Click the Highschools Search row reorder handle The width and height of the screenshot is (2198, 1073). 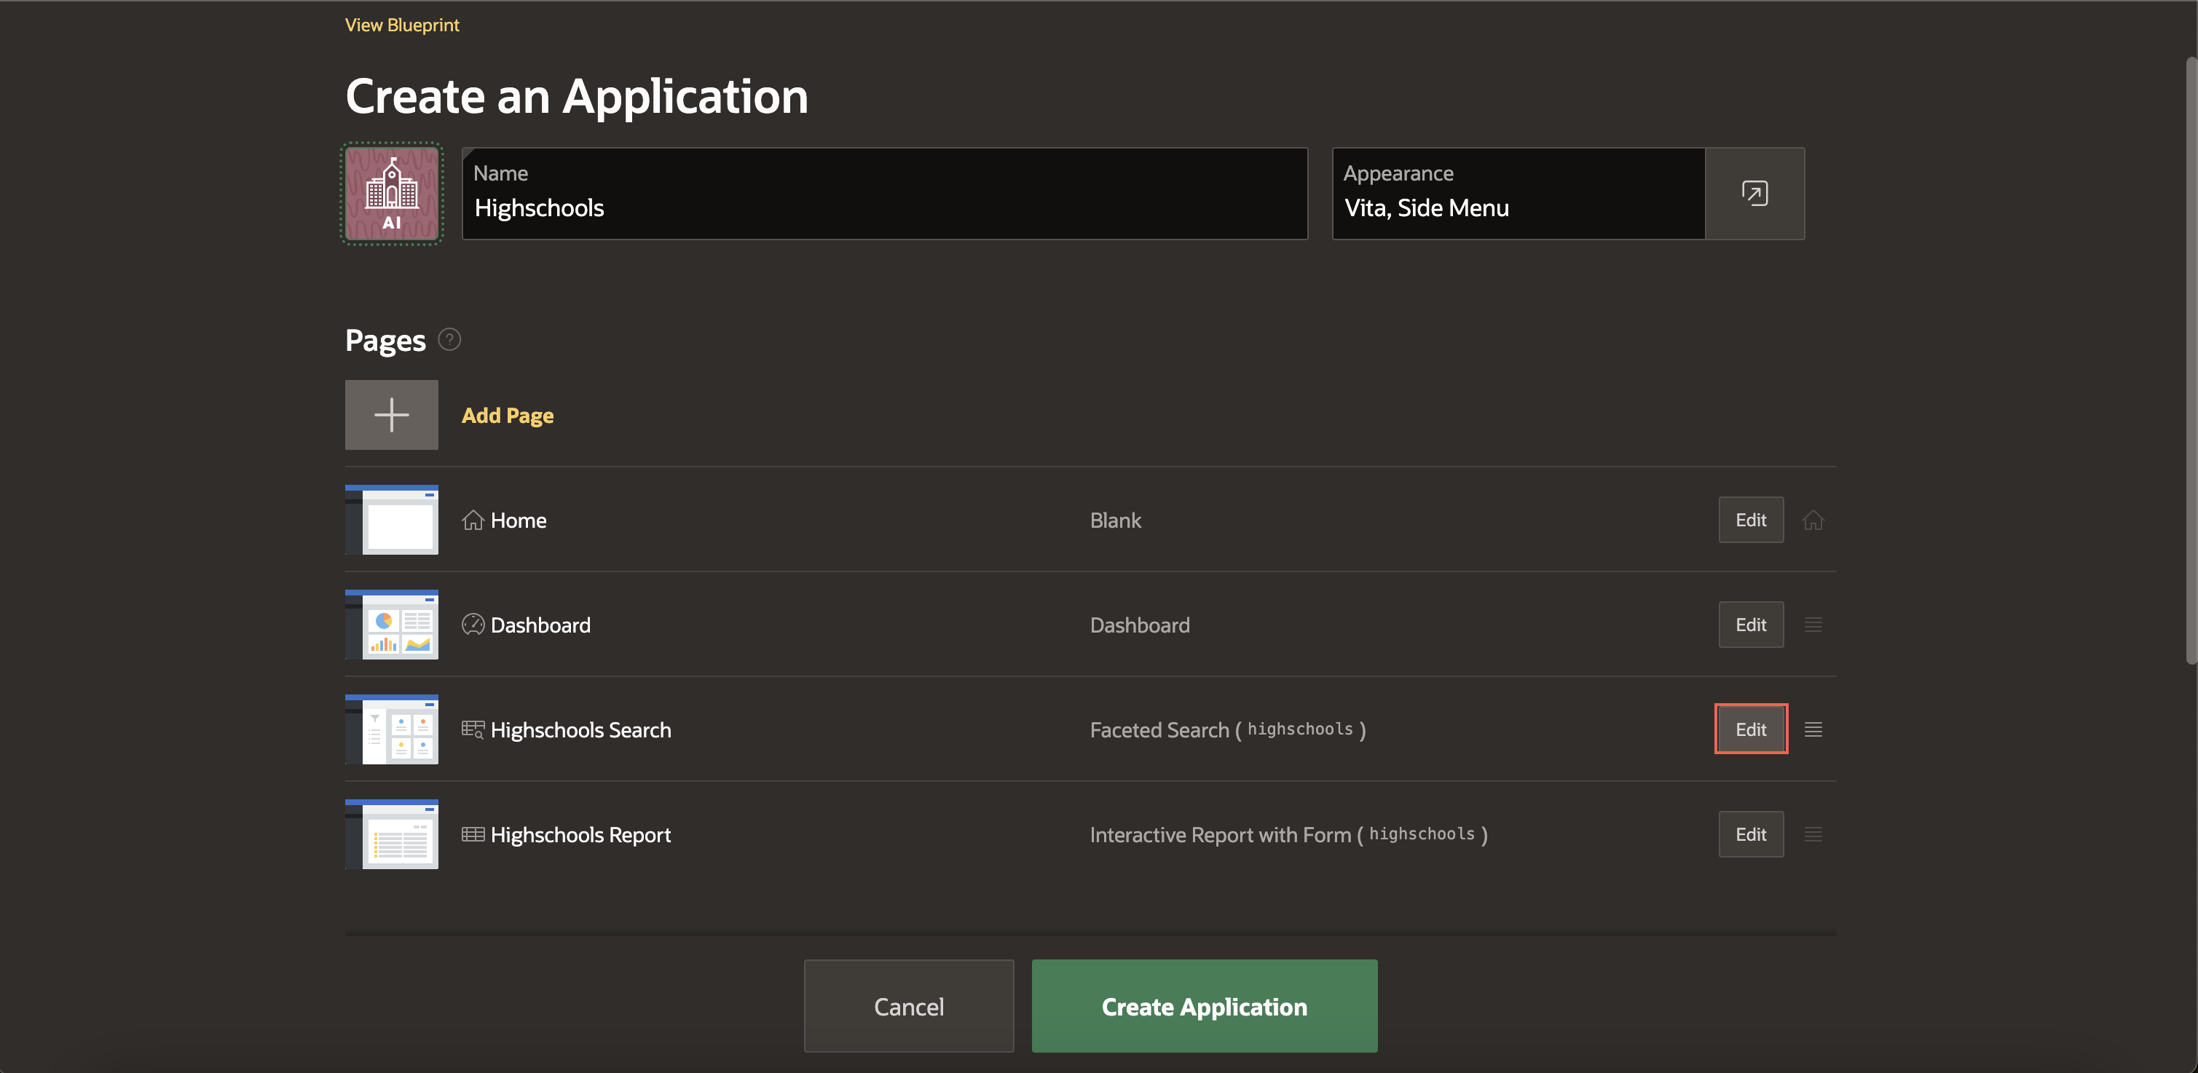click(1813, 729)
